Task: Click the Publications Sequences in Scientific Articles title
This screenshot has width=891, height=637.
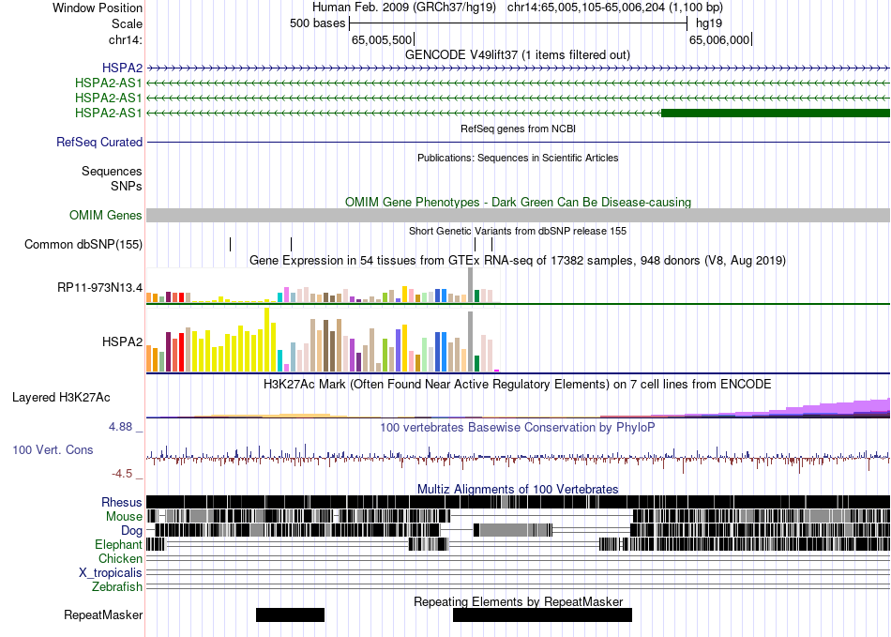Action: [x=518, y=158]
